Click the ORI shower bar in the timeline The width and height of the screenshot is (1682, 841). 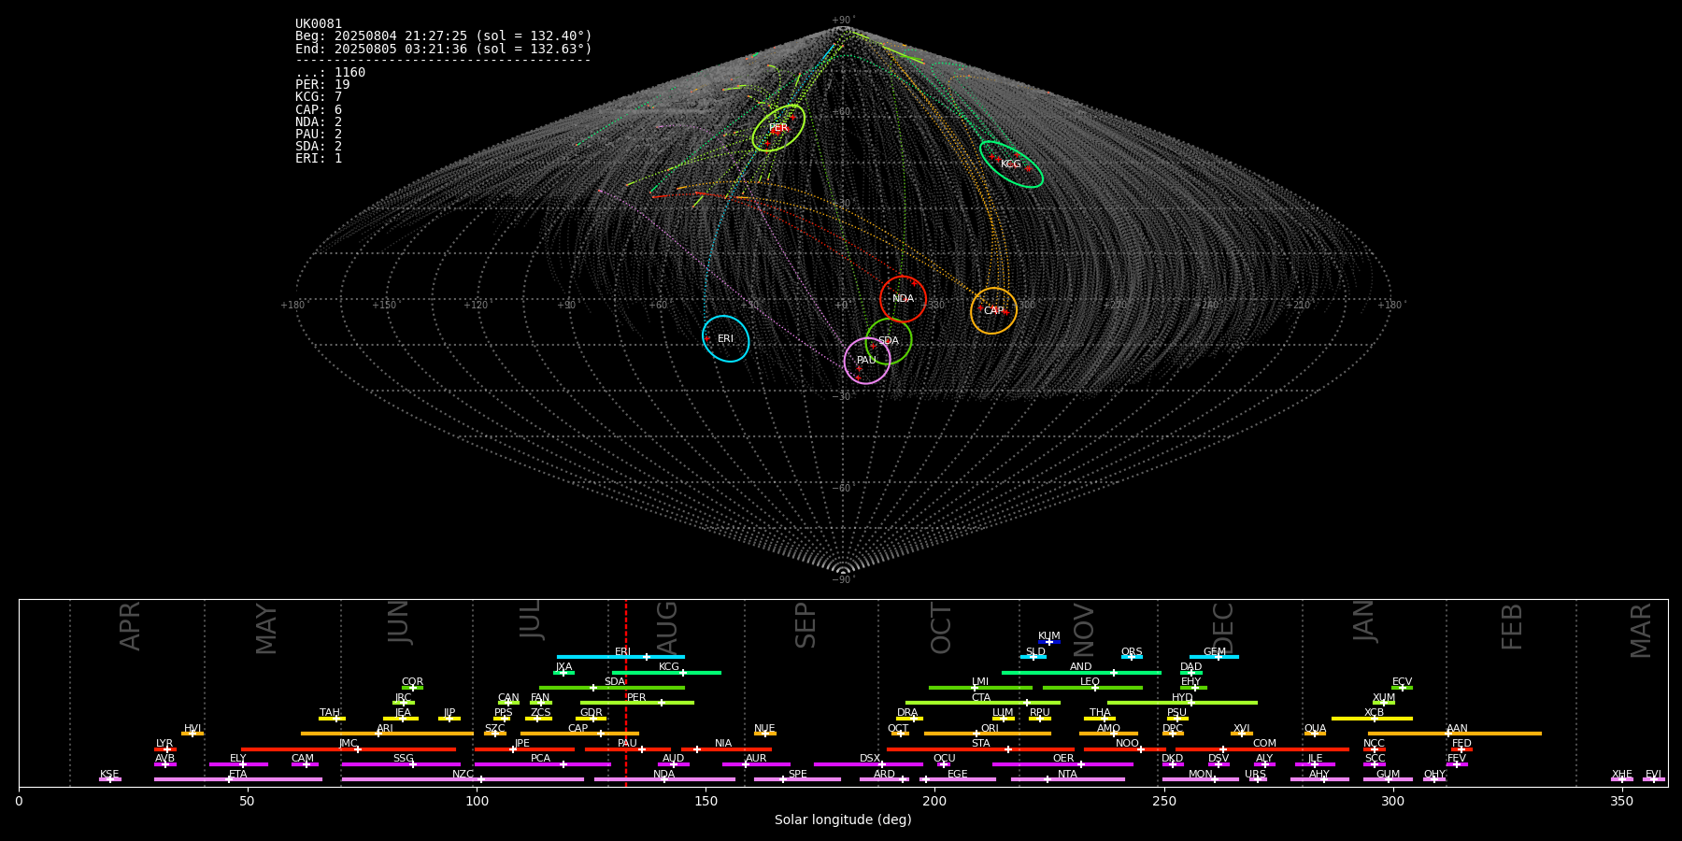pos(988,734)
